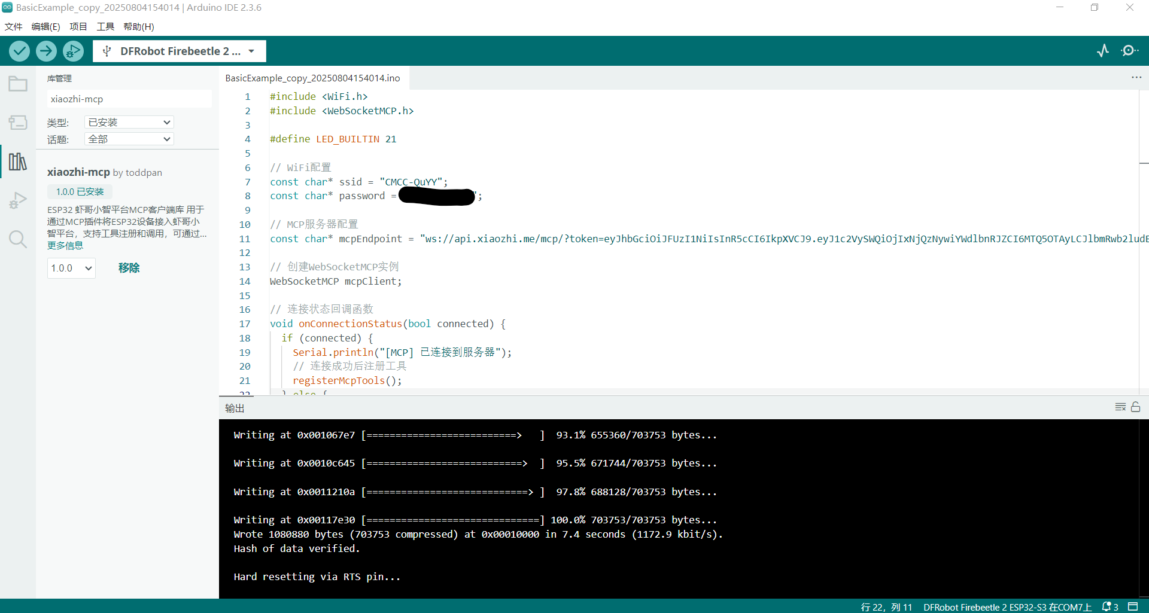Image resolution: width=1149 pixels, height=613 pixels.
Task: Upload sketch with the arrow icon
Action: pos(46,51)
